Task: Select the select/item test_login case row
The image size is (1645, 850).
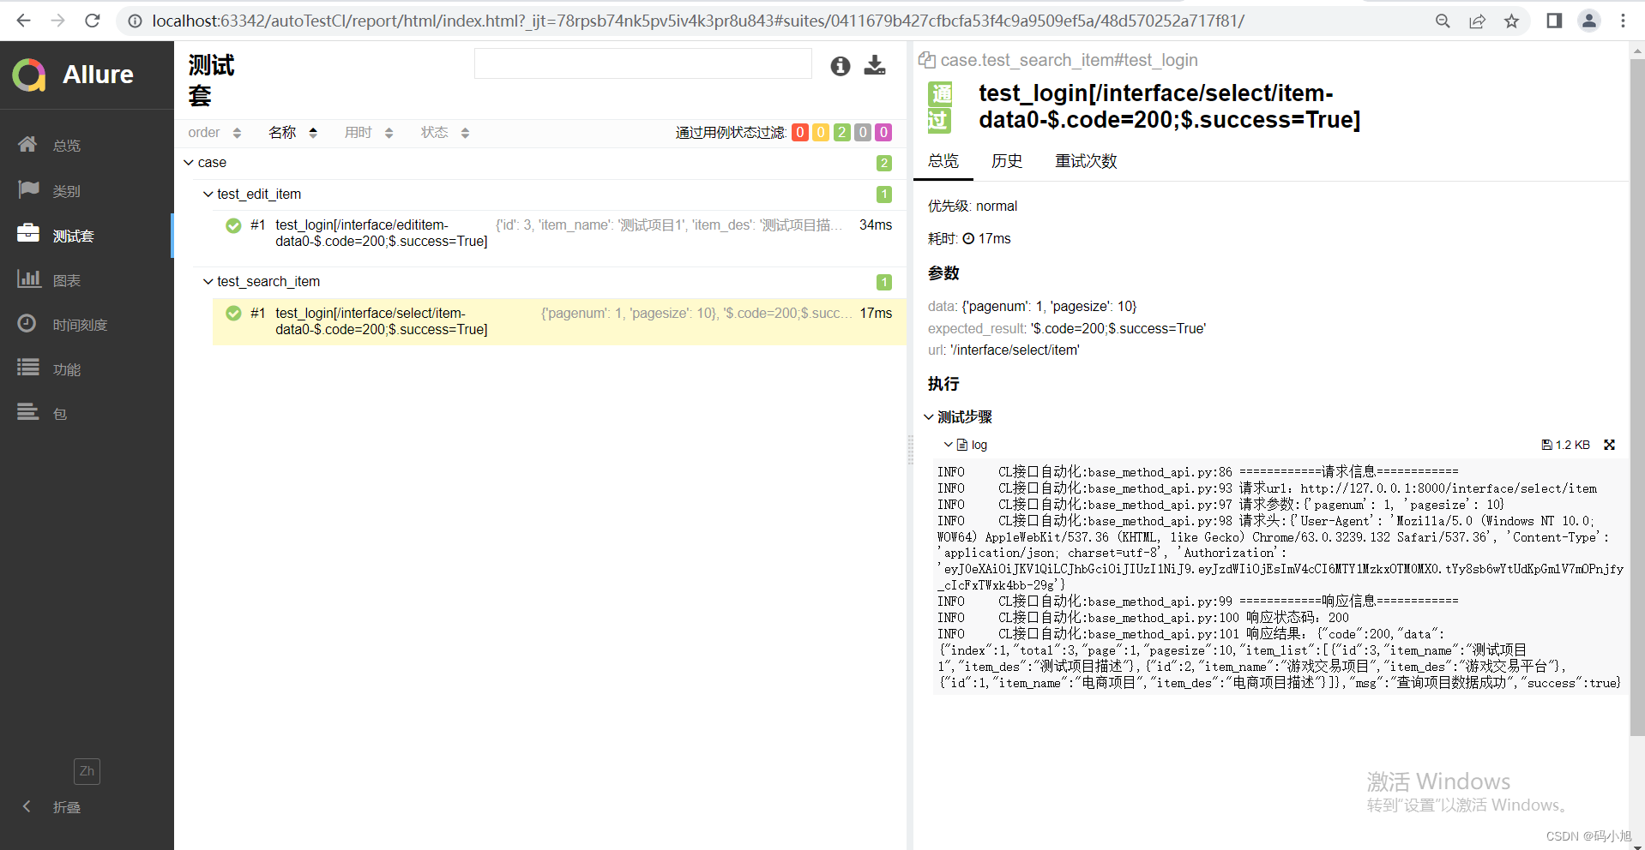Action: (x=559, y=321)
